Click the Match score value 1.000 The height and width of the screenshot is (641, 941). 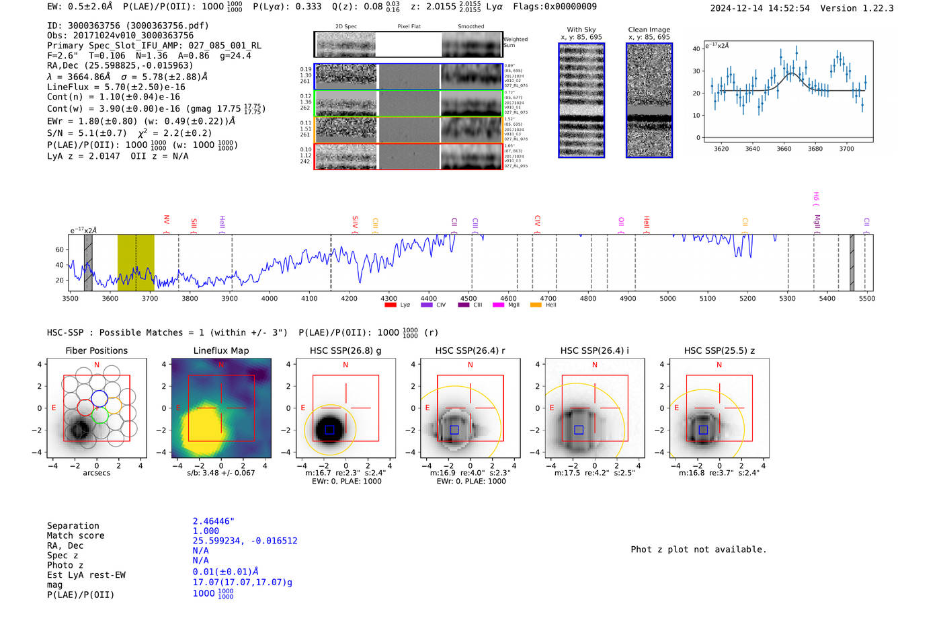pos(206,531)
